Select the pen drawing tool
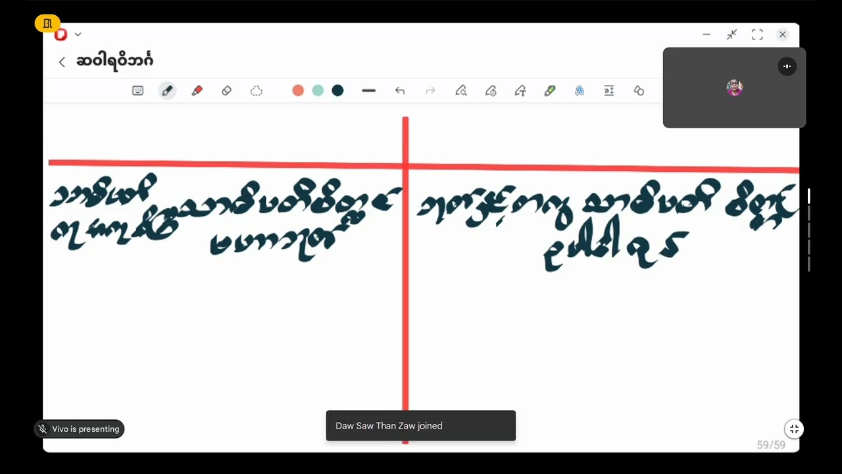This screenshot has width=842, height=474. click(x=167, y=91)
